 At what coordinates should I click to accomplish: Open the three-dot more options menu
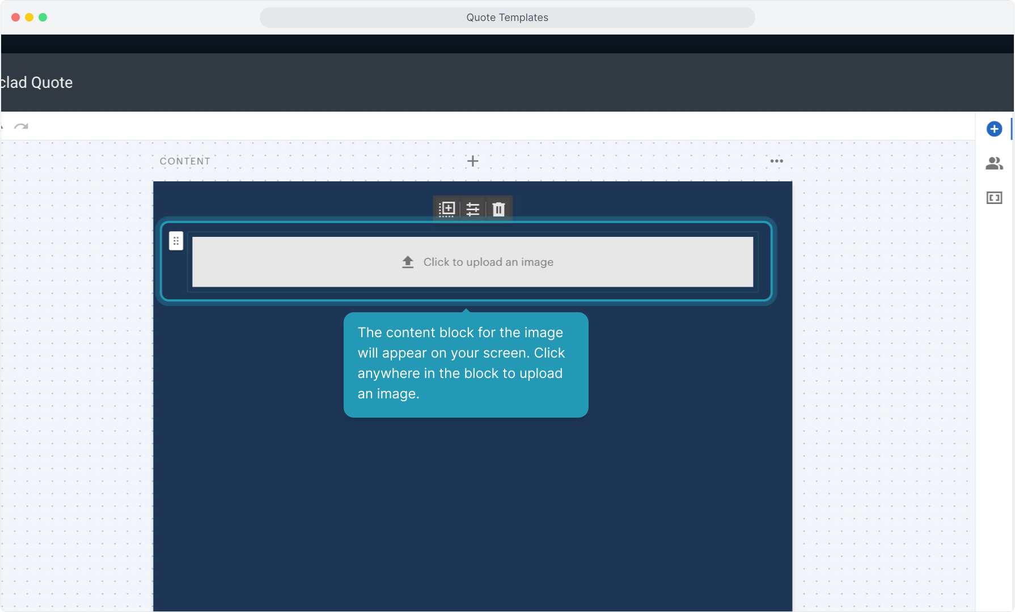(x=776, y=161)
